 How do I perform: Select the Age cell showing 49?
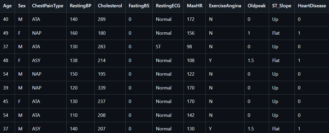[6, 33]
